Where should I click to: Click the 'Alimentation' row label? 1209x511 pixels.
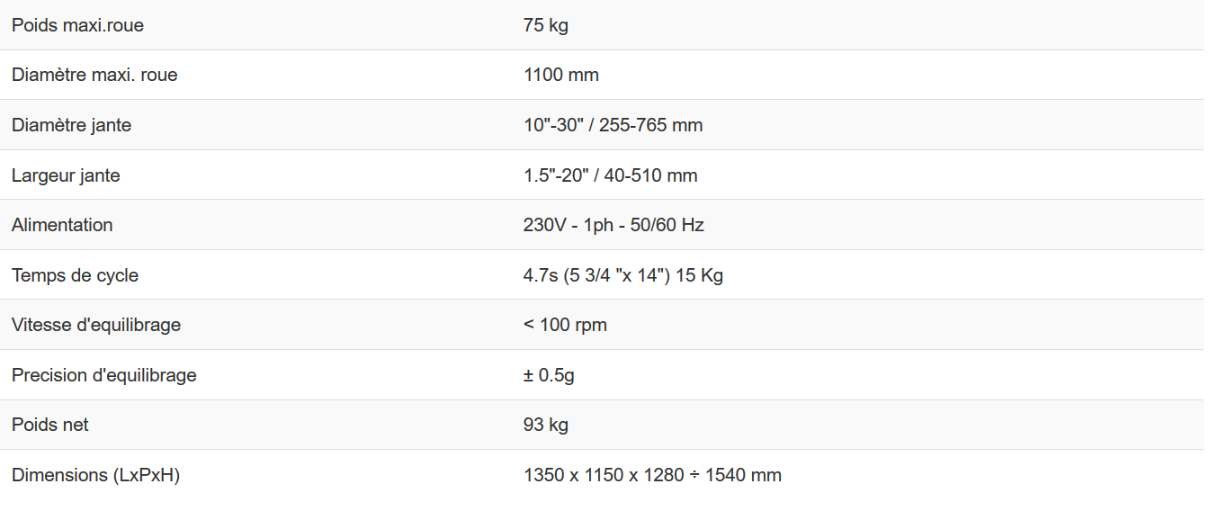[62, 225]
